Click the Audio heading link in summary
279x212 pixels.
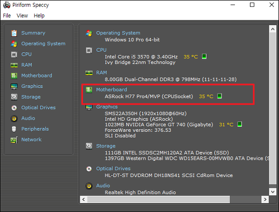point(103,186)
